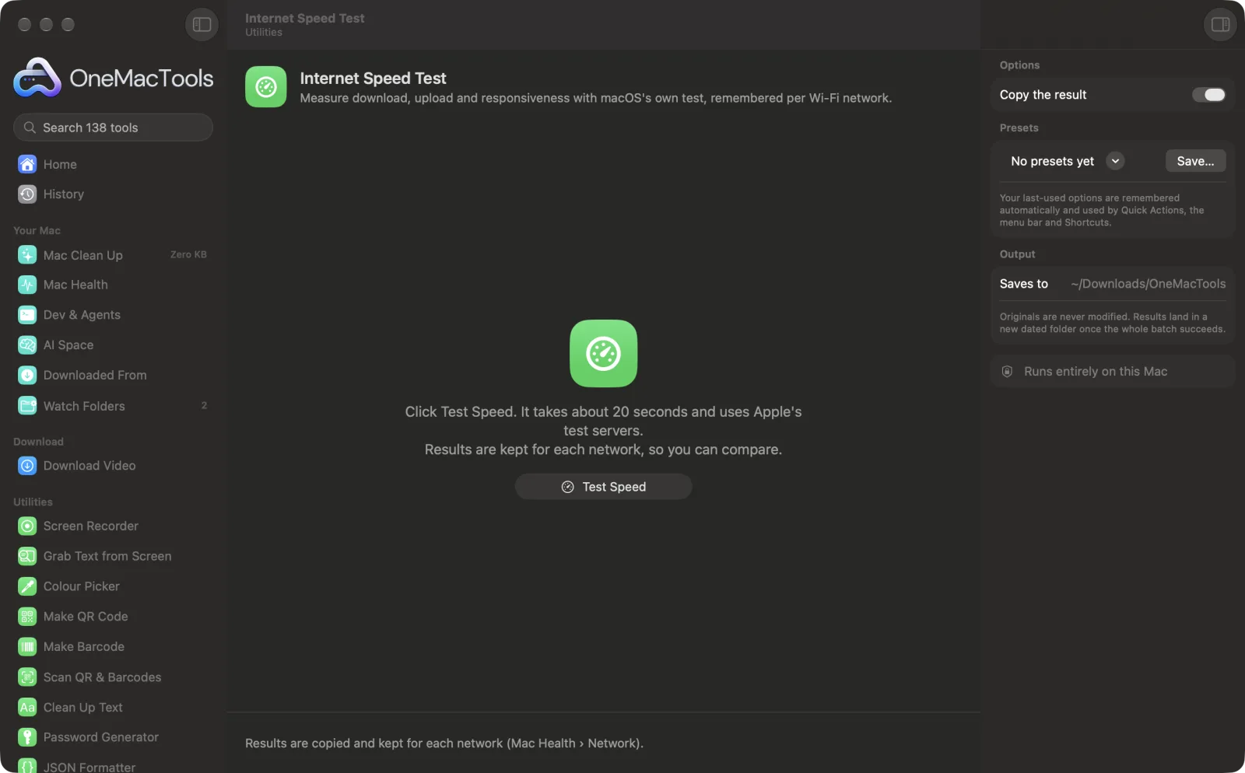Click the Internet Speed Test header icon

[266, 86]
